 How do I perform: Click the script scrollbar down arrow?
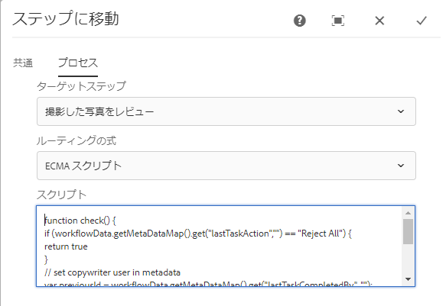409,279
